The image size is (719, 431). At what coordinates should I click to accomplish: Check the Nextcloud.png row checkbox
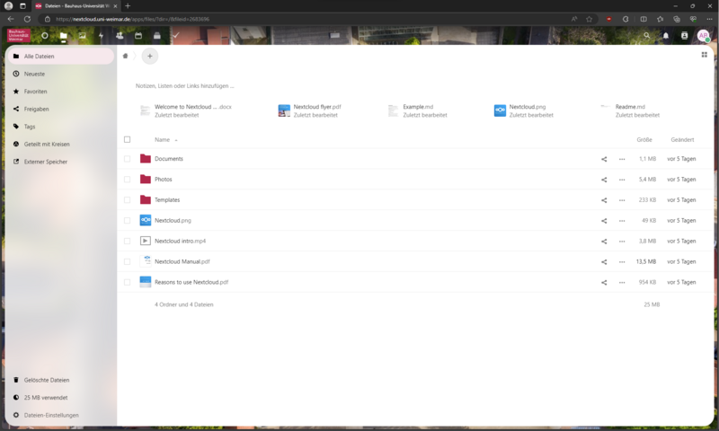127,221
